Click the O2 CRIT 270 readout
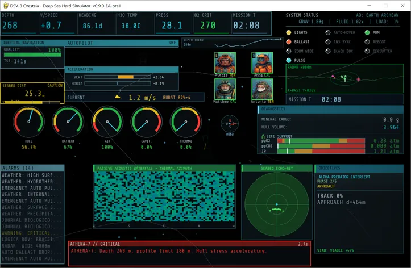Image resolution: width=411 pixels, height=268 pixels. [x=211, y=23]
